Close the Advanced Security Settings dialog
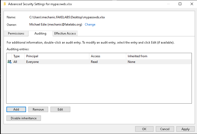The width and height of the screenshot is (197, 134). pos(192,4)
